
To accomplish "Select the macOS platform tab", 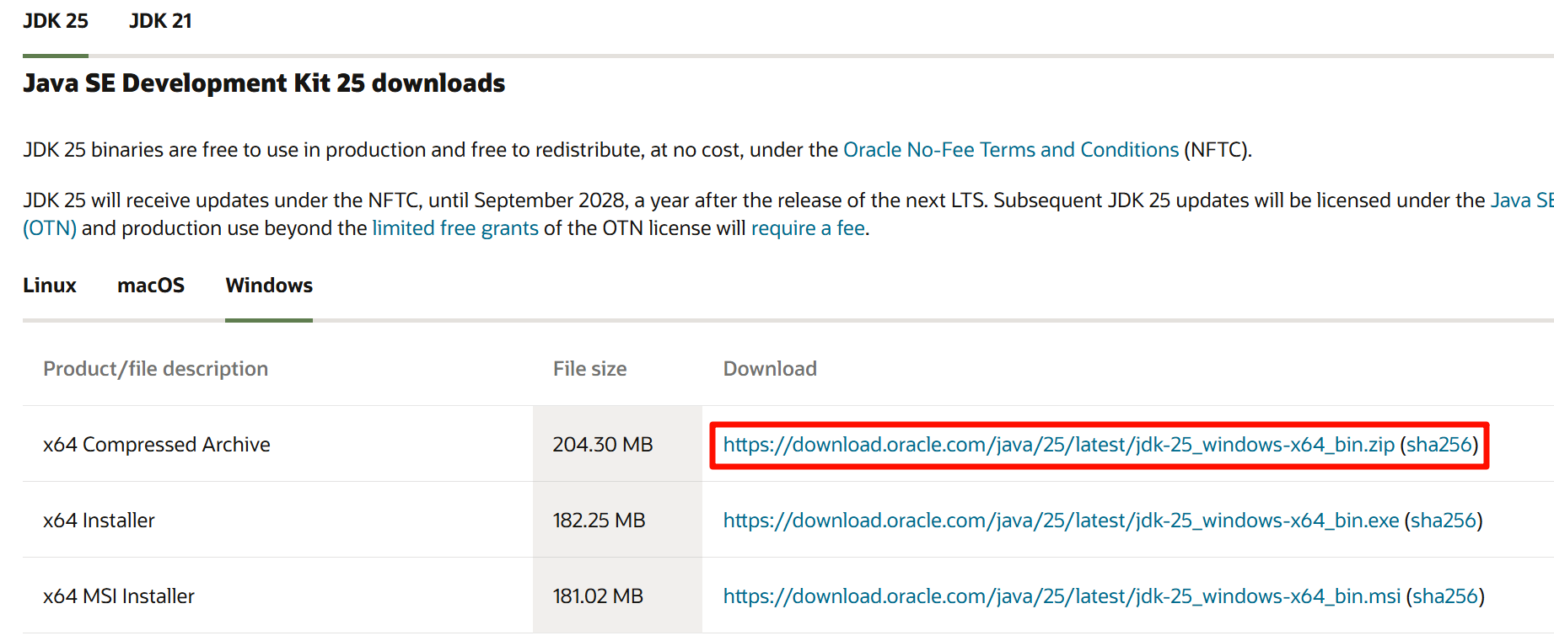I will pyautogui.click(x=151, y=286).
